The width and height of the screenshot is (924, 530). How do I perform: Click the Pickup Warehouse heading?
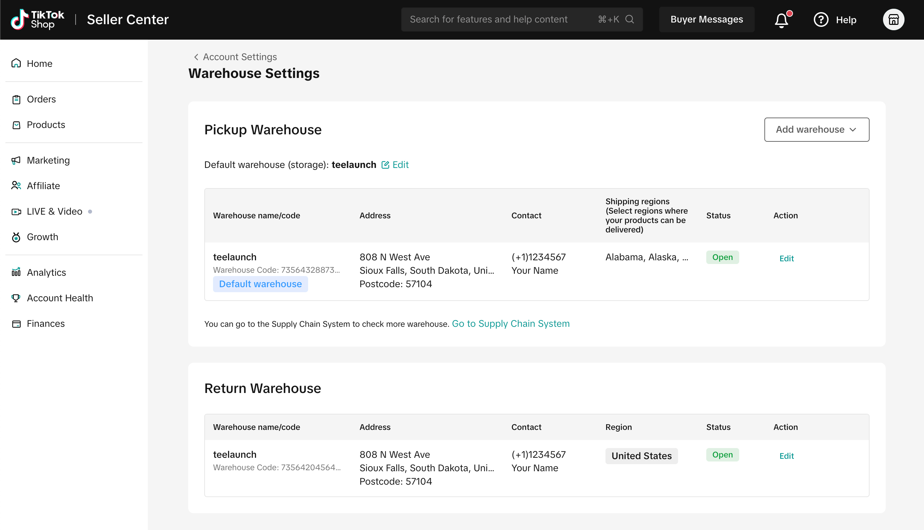point(263,130)
